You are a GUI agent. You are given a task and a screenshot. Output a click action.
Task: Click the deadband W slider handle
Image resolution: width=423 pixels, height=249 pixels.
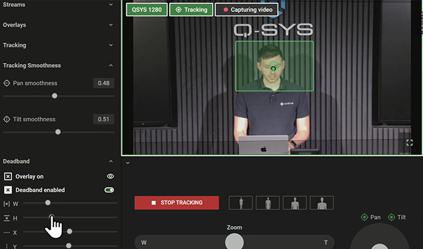point(48,202)
